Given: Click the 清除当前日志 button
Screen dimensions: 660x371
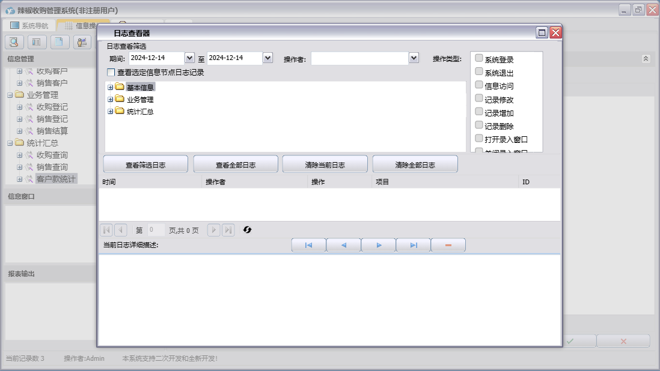Looking at the screenshot, I should point(325,164).
